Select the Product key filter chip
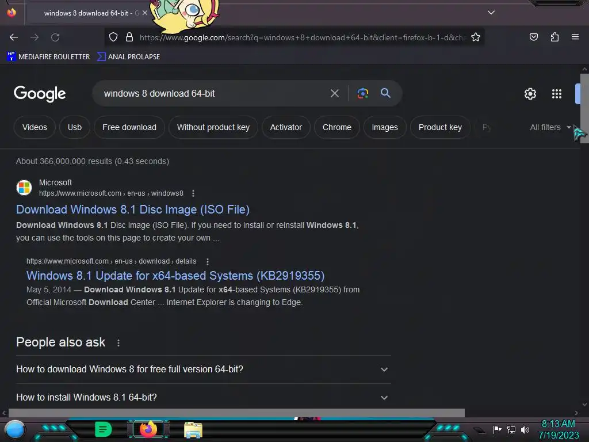 [440, 127]
